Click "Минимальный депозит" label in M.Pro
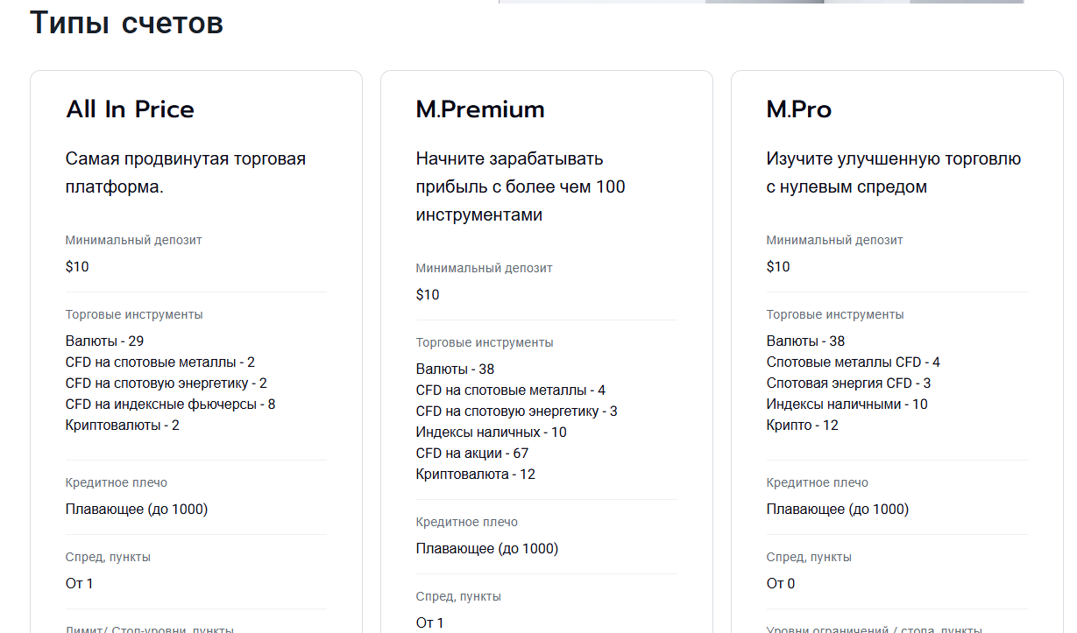 point(835,240)
